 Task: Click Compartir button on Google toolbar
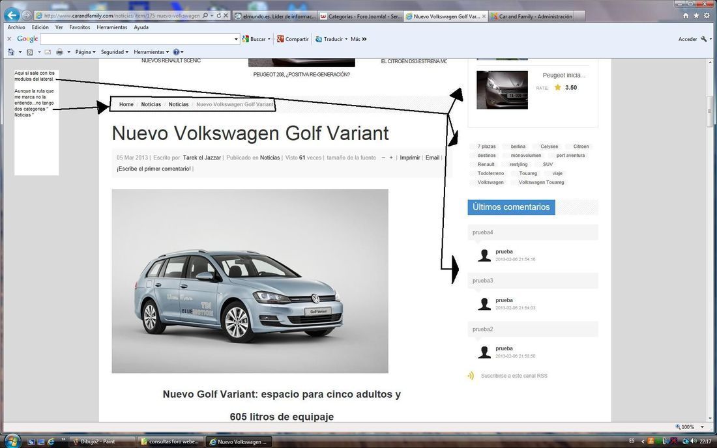pyautogui.click(x=293, y=39)
